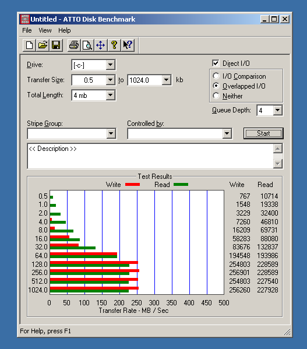Click the four-arrow move toolbar icon
The image size is (307, 349).
click(x=101, y=45)
